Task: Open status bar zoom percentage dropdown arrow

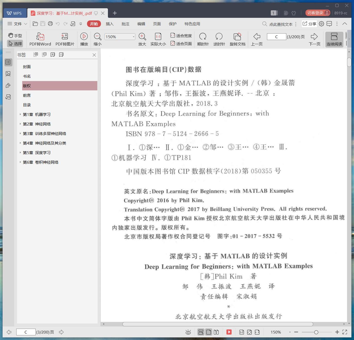Action: tap(290, 332)
